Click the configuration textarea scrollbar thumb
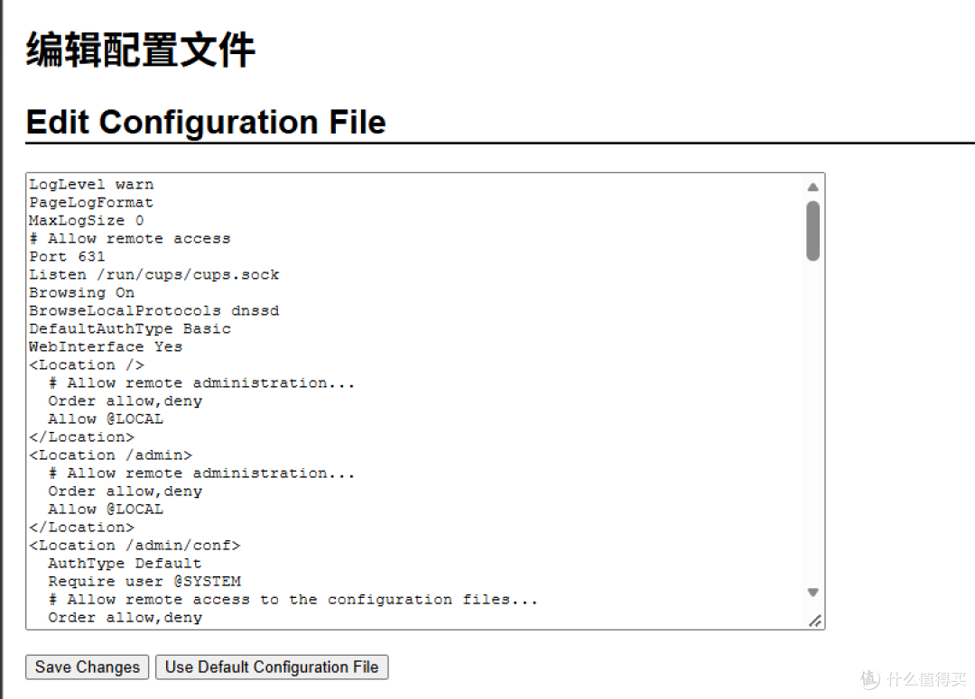Viewport: 975px width, 699px height. click(x=812, y=231)
